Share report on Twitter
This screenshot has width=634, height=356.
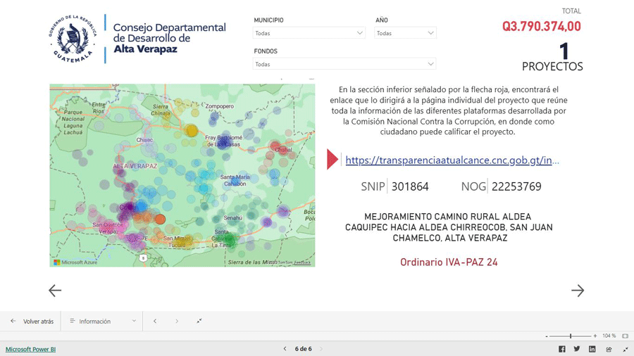(x=577, y=349)
